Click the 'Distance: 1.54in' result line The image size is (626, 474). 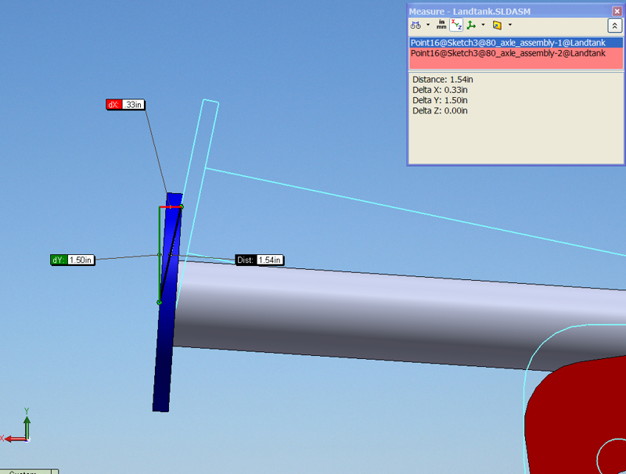pyautogui.click(x=442, y=80)
